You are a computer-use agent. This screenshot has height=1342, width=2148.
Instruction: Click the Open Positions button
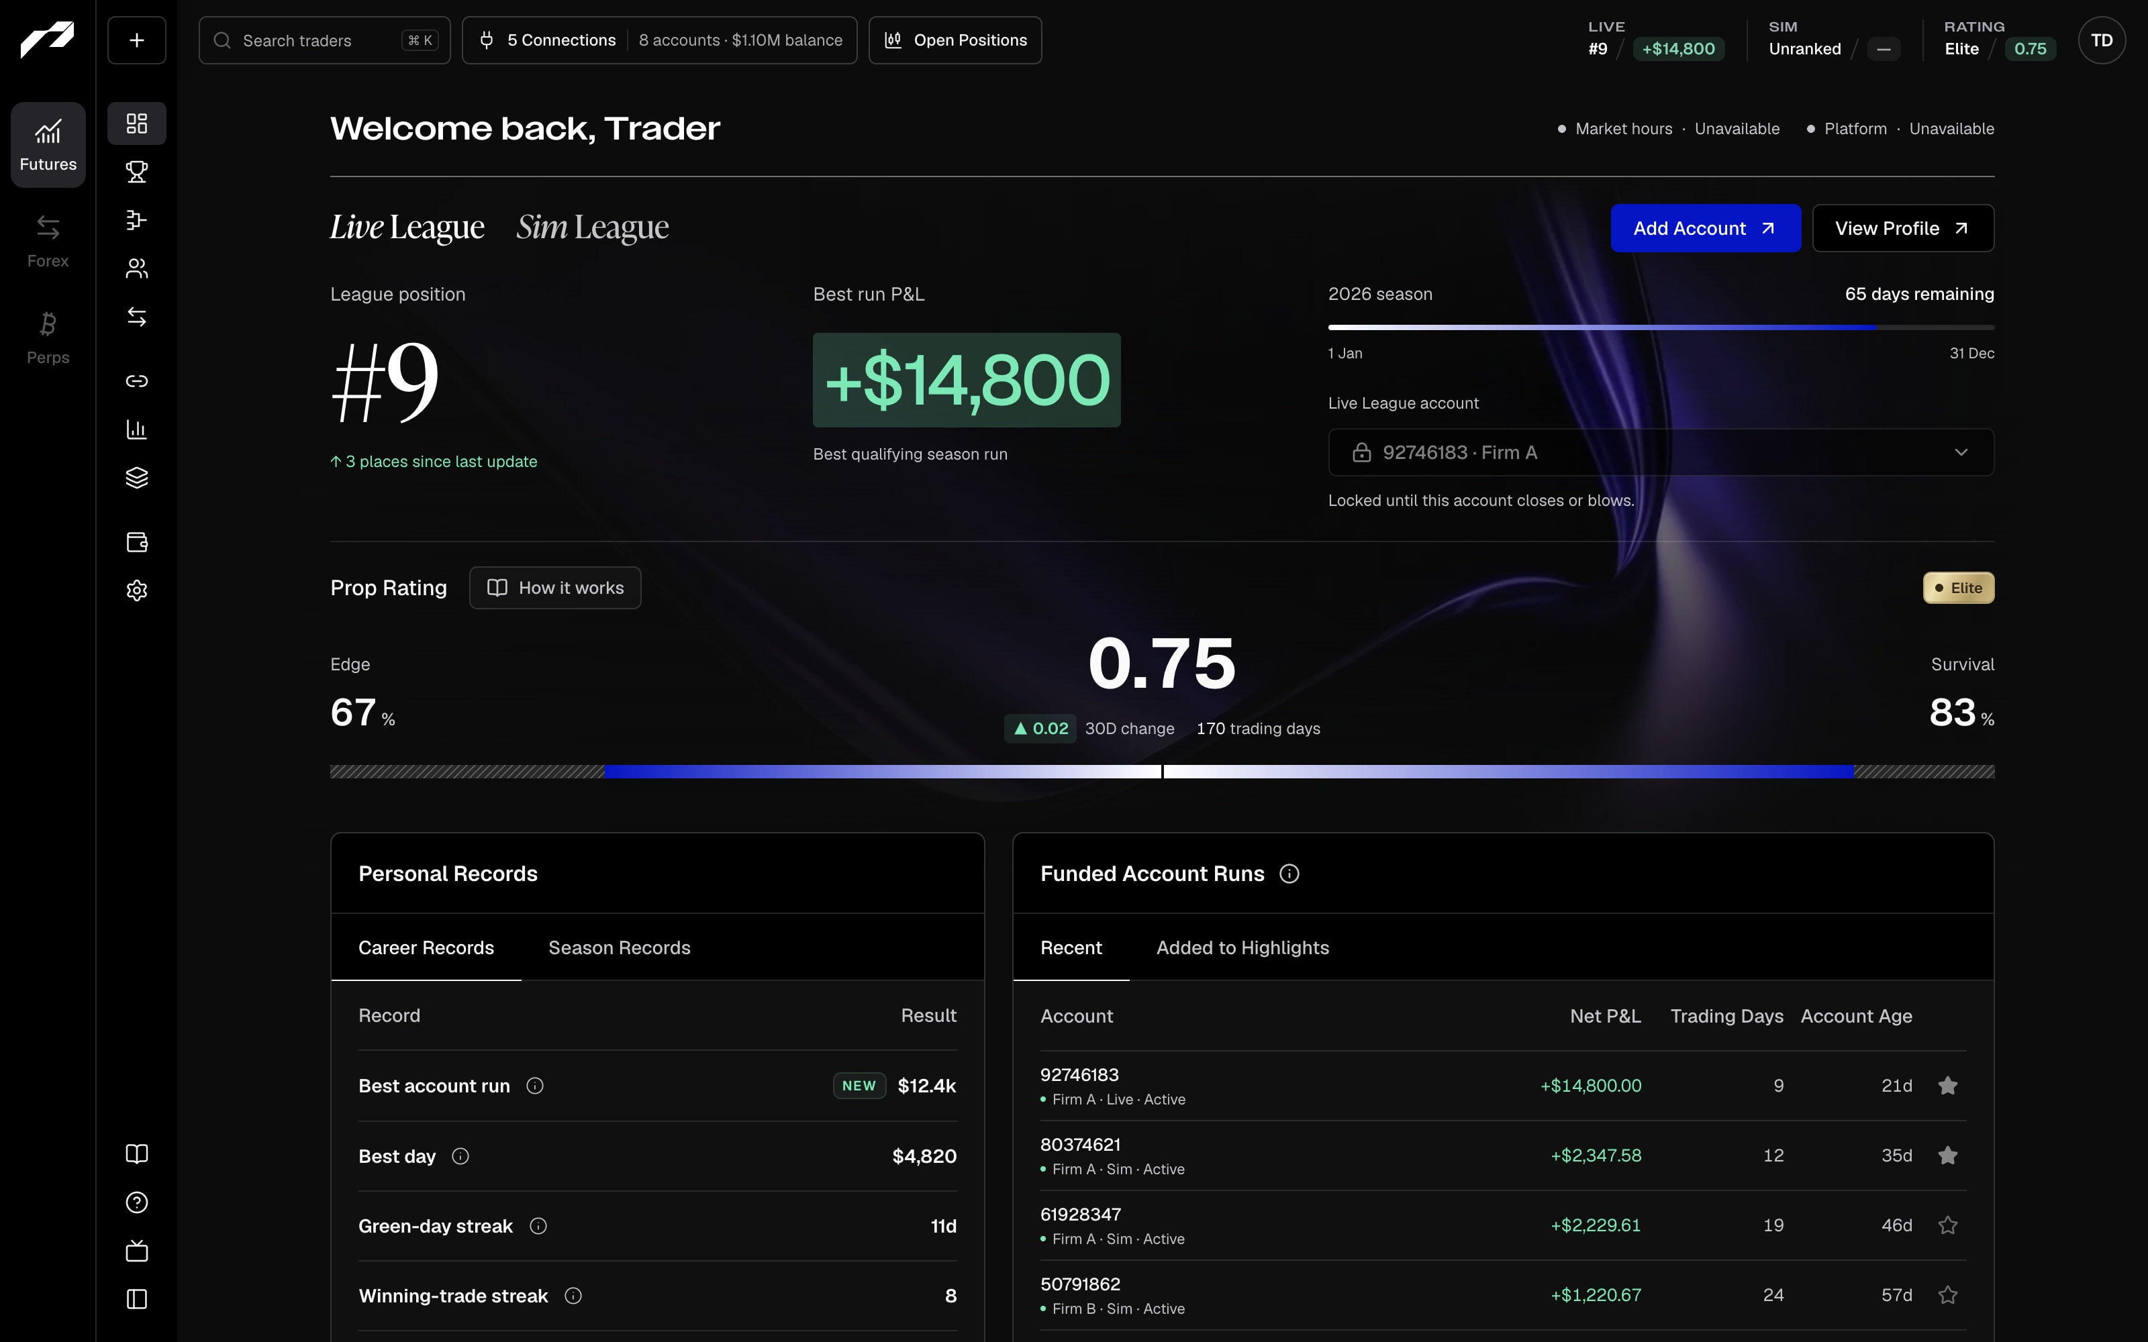[x=955, y=40]
